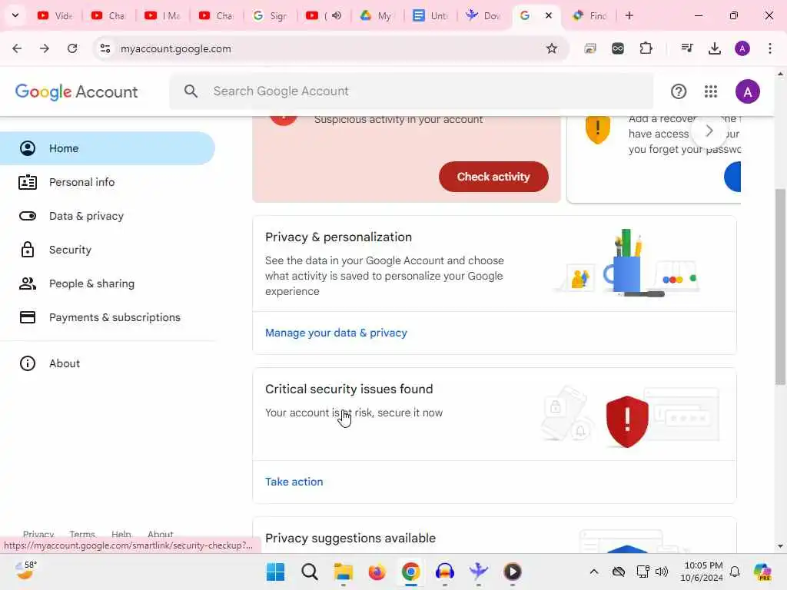Open the Google Account logo link

[x=76, y=92]
